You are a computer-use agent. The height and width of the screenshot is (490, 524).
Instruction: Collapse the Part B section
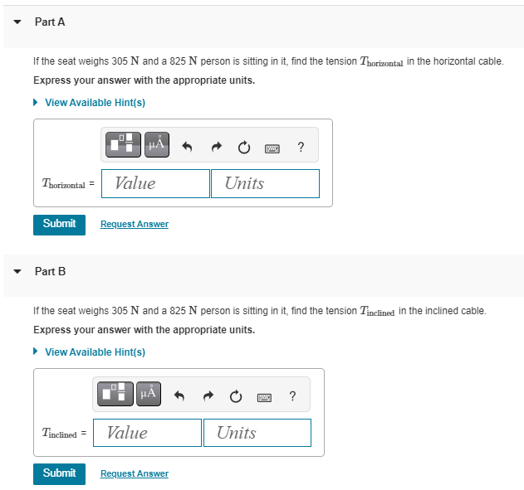[x=17, y=271]
